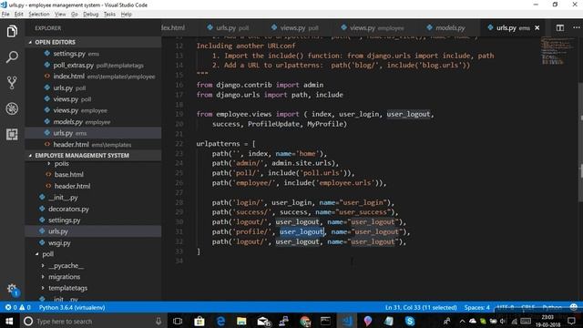
Task: Select Python 3.6.4 (virtualenv) interpreter
Action: pyautogui.click(x=72, y=308)
